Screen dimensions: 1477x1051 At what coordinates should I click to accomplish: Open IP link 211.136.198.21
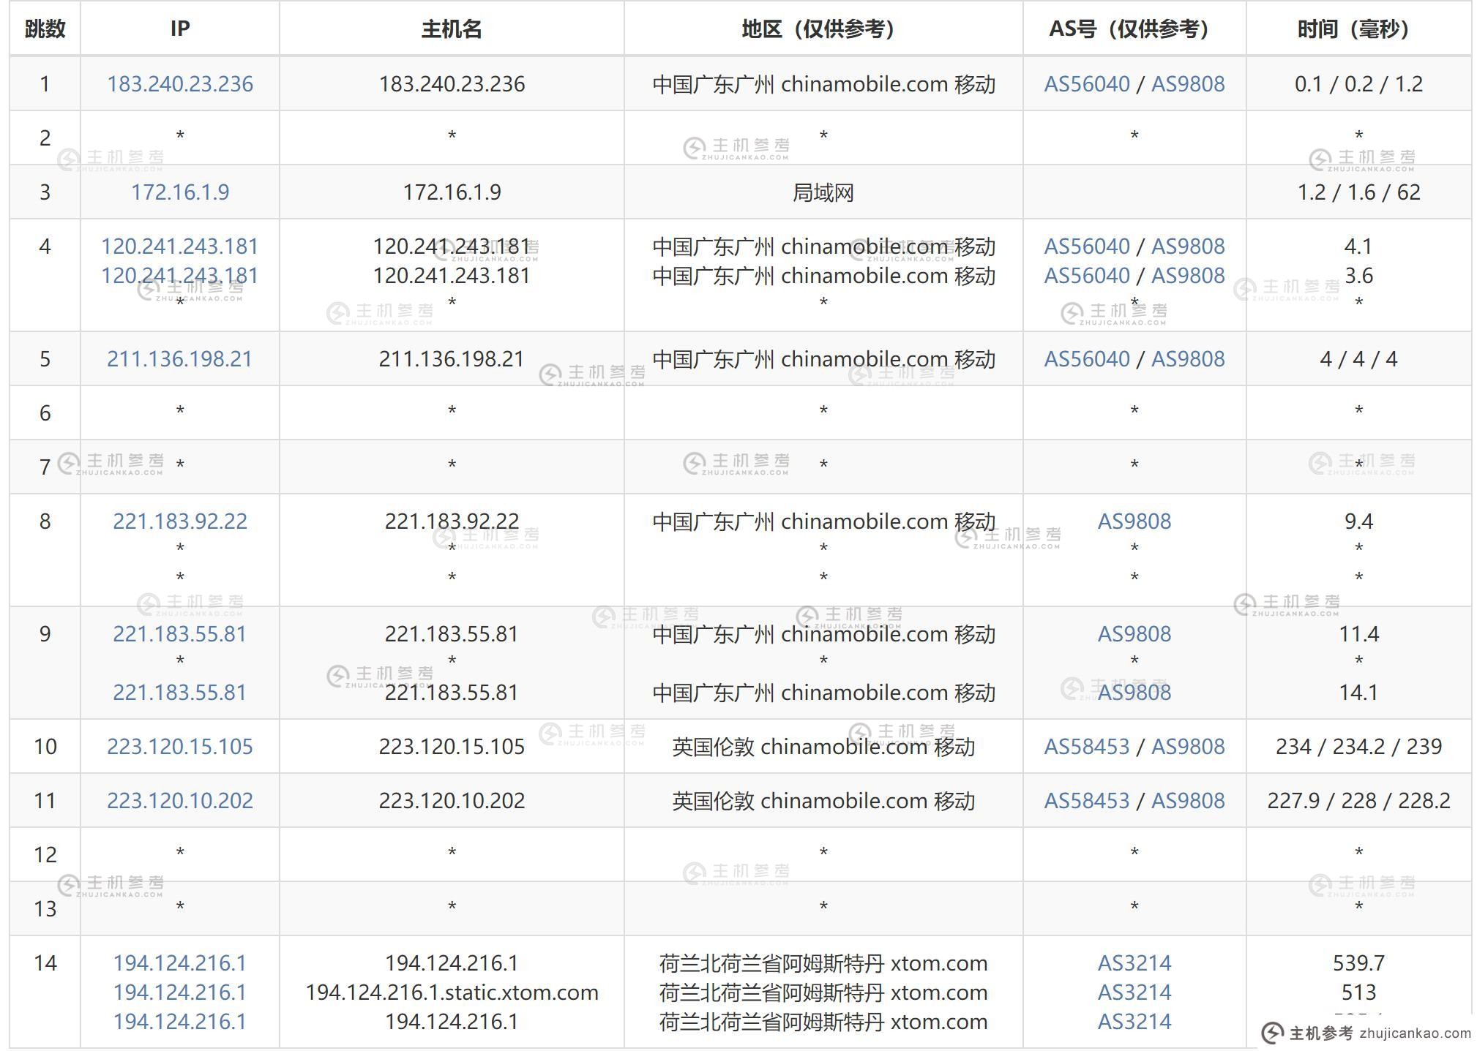pyautogui.click(x=180, y=359)
